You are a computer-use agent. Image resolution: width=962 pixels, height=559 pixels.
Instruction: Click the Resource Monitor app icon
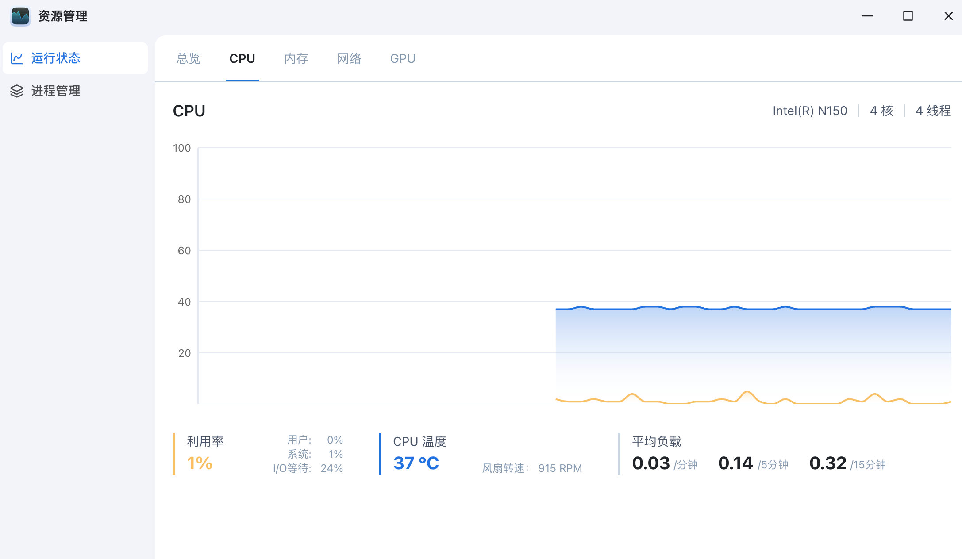(20, 16)
